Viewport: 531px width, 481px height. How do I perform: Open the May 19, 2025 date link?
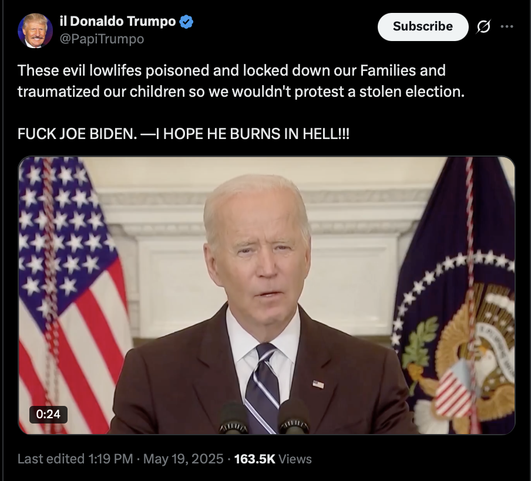click(x=183, y=459)
